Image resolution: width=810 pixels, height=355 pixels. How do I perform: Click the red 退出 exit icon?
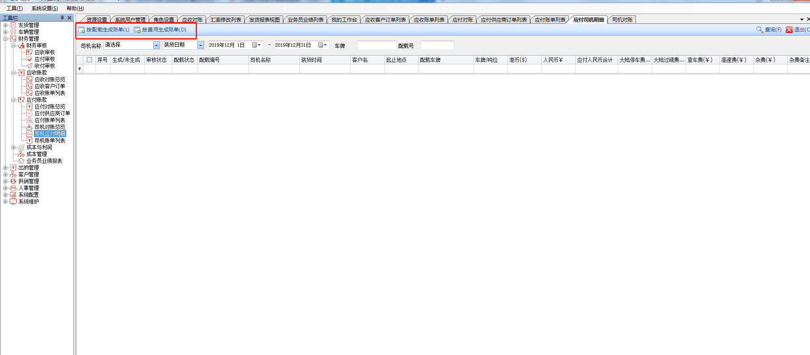click(x=789, y=30)
